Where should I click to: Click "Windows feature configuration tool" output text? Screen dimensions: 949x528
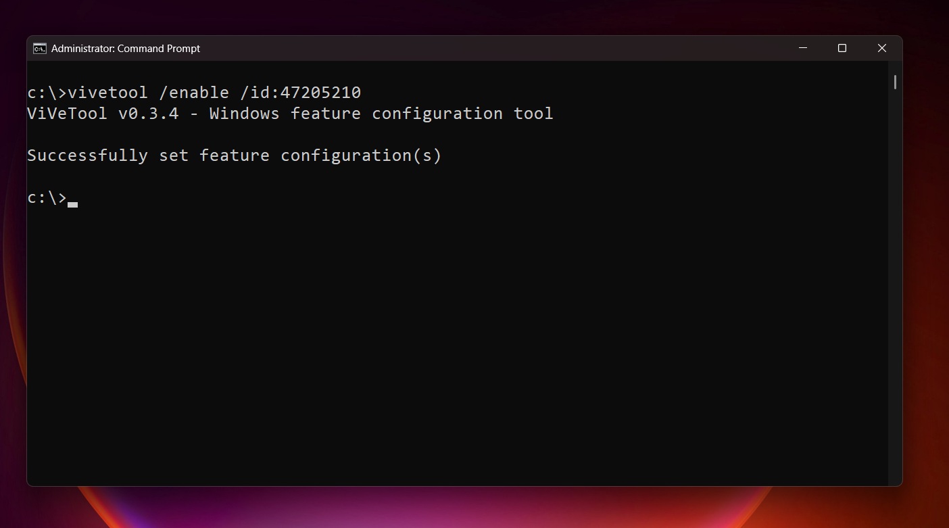[x=381, y=114]
